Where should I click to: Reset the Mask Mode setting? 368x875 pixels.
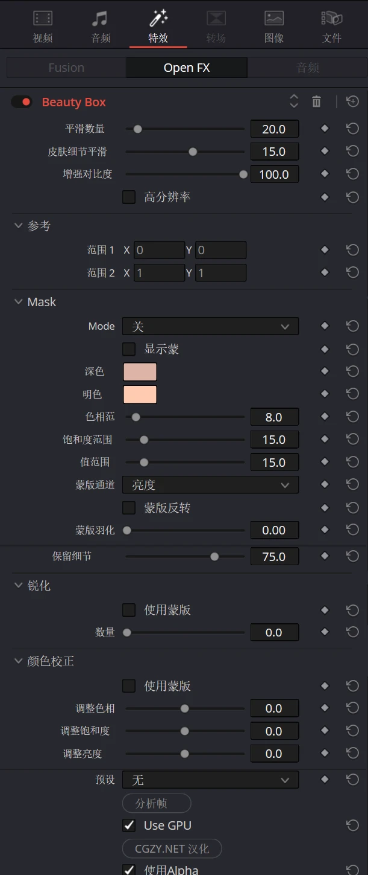352,326
